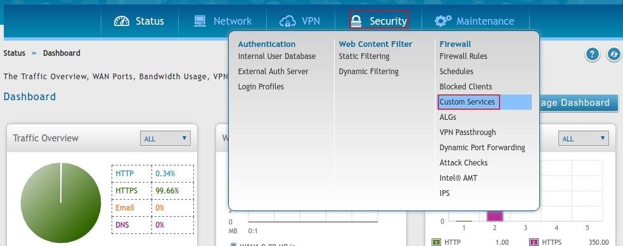Click the circular refresh icon
This screenshot has width=623, height=246.
point(614,54)
